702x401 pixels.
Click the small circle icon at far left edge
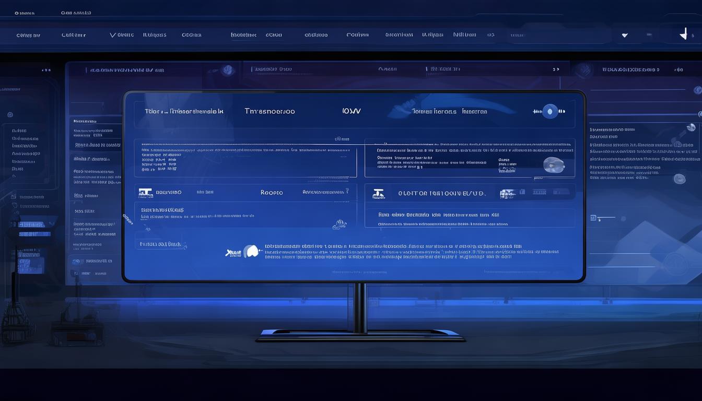coord(10,114)
